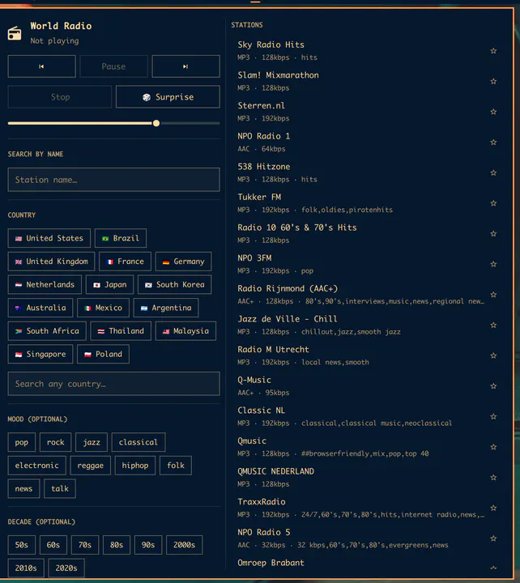Filter stations by Germany

tap(183, 262)
